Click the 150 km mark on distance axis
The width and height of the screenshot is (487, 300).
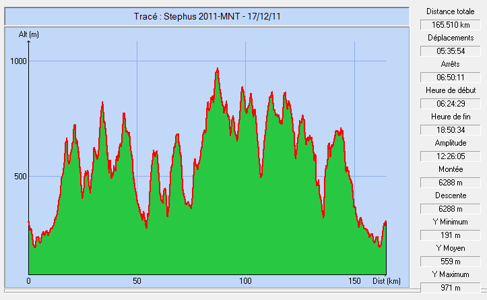[354, 281]
